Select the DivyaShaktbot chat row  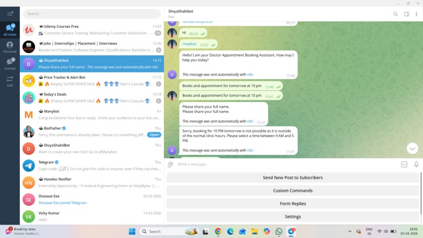[92, 64]
